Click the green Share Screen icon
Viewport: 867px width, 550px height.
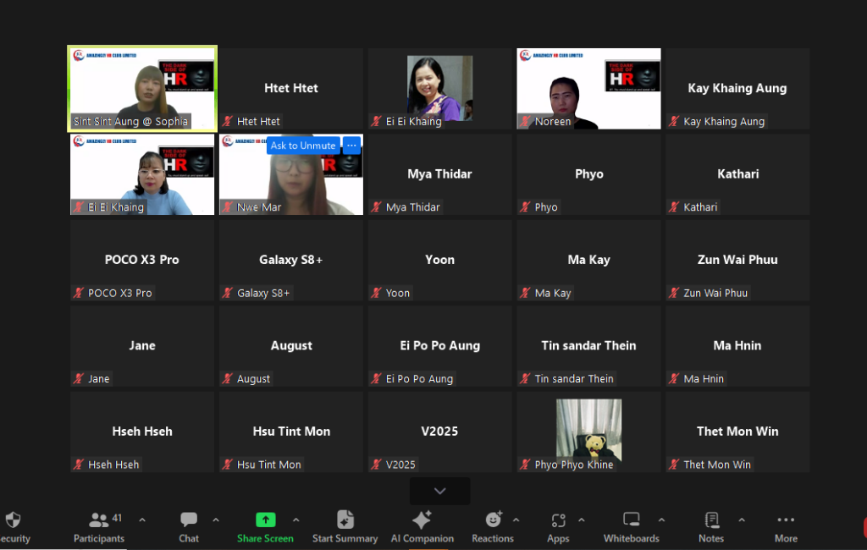[x=265, y=520]
